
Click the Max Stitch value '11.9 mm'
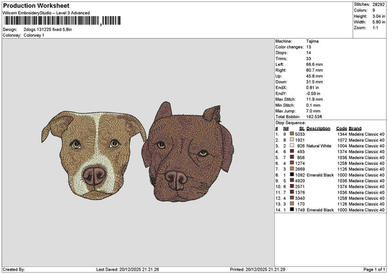point(314,99)
